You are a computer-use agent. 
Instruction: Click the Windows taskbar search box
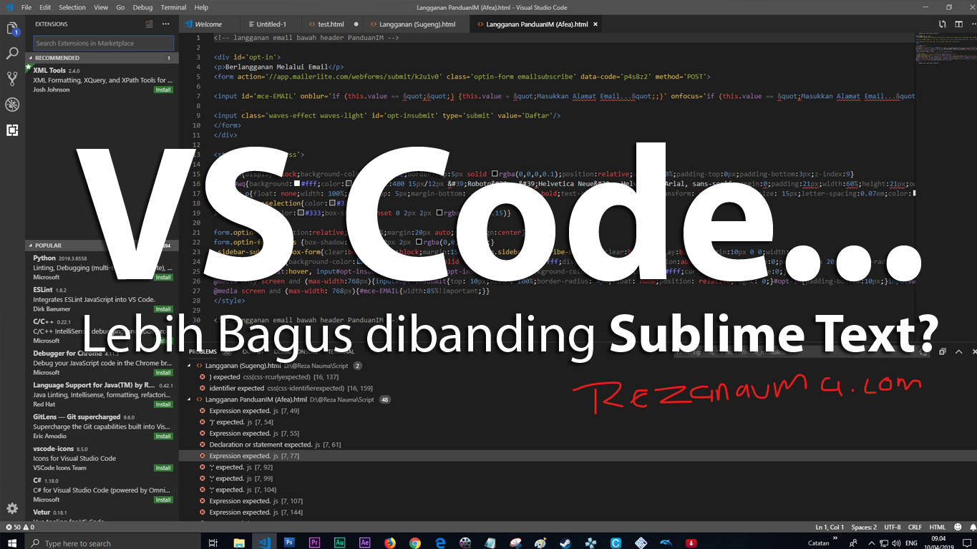pyautogui.click(x=112, y=543)
